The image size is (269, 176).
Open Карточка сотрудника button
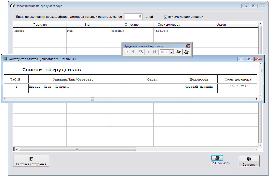[x=31, y=161]
